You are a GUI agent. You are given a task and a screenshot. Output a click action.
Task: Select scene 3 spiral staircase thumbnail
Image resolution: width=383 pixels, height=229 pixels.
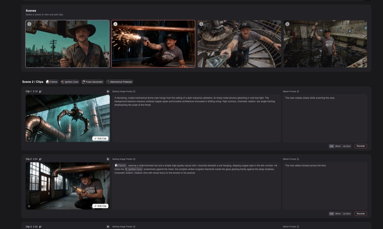point(239,44)
